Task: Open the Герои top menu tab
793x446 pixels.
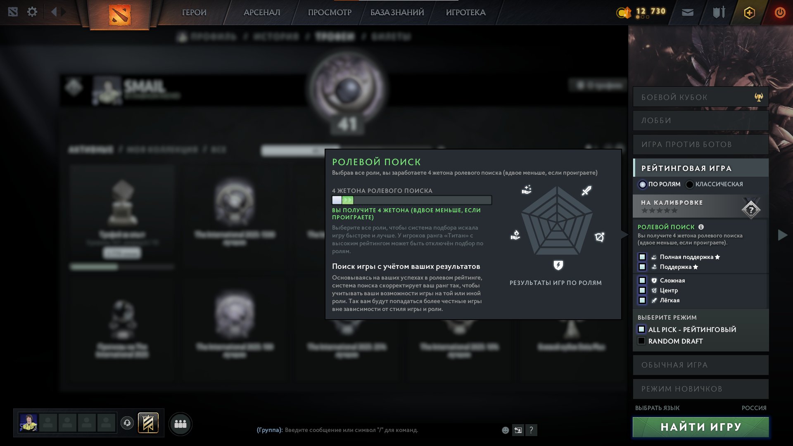Action: 194,12
